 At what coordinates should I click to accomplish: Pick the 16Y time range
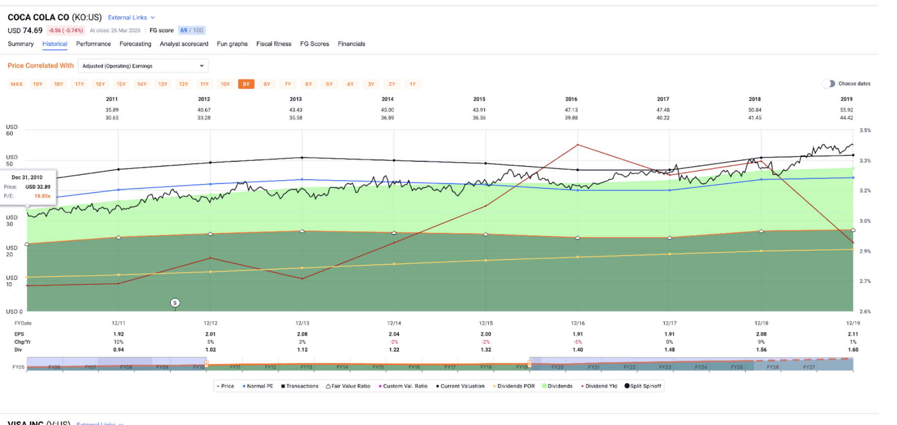click(x=100, y=84)
